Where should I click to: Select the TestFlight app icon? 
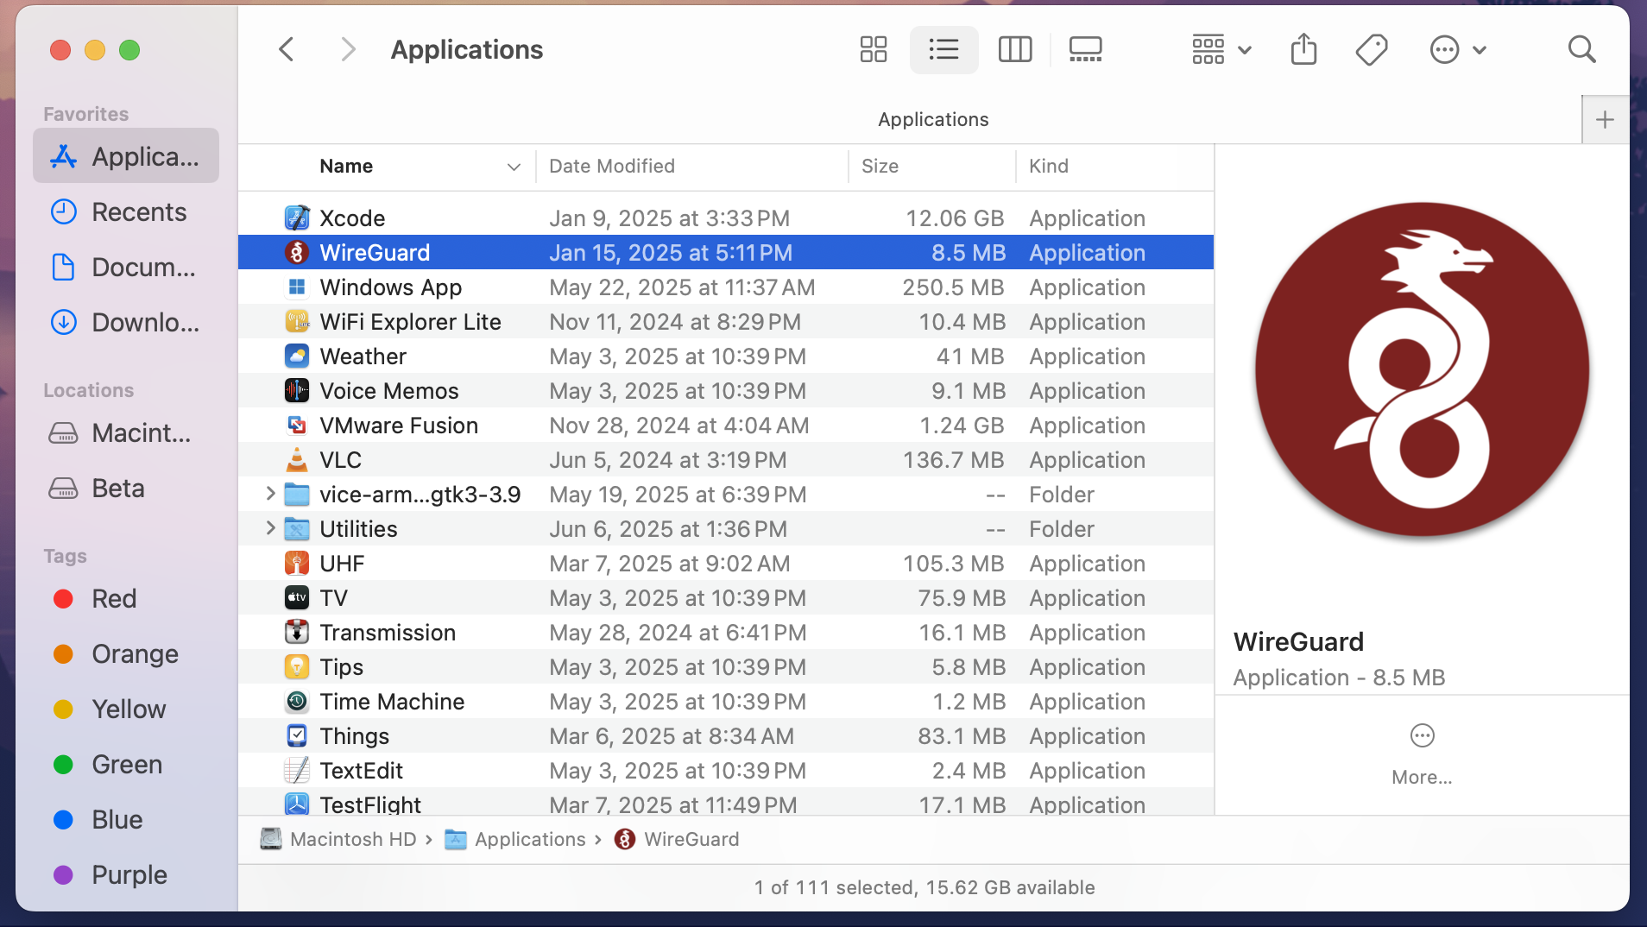297,804
